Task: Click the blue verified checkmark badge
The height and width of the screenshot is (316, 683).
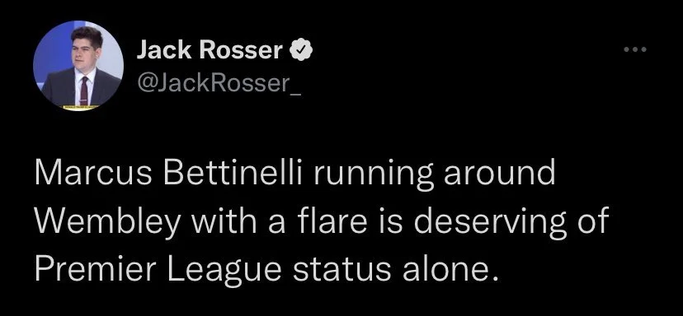Action: coord(300,51)
